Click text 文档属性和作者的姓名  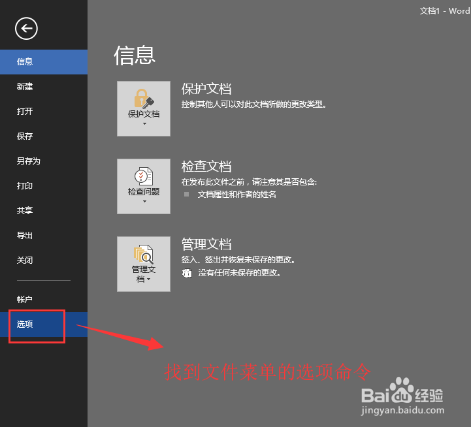236,195
